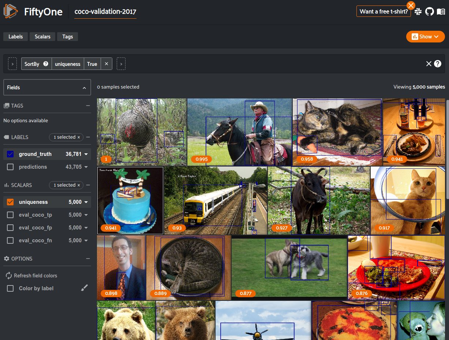Edit the True reverse parameter
This screenshot has width=449, height=340.
pos(92,64)
